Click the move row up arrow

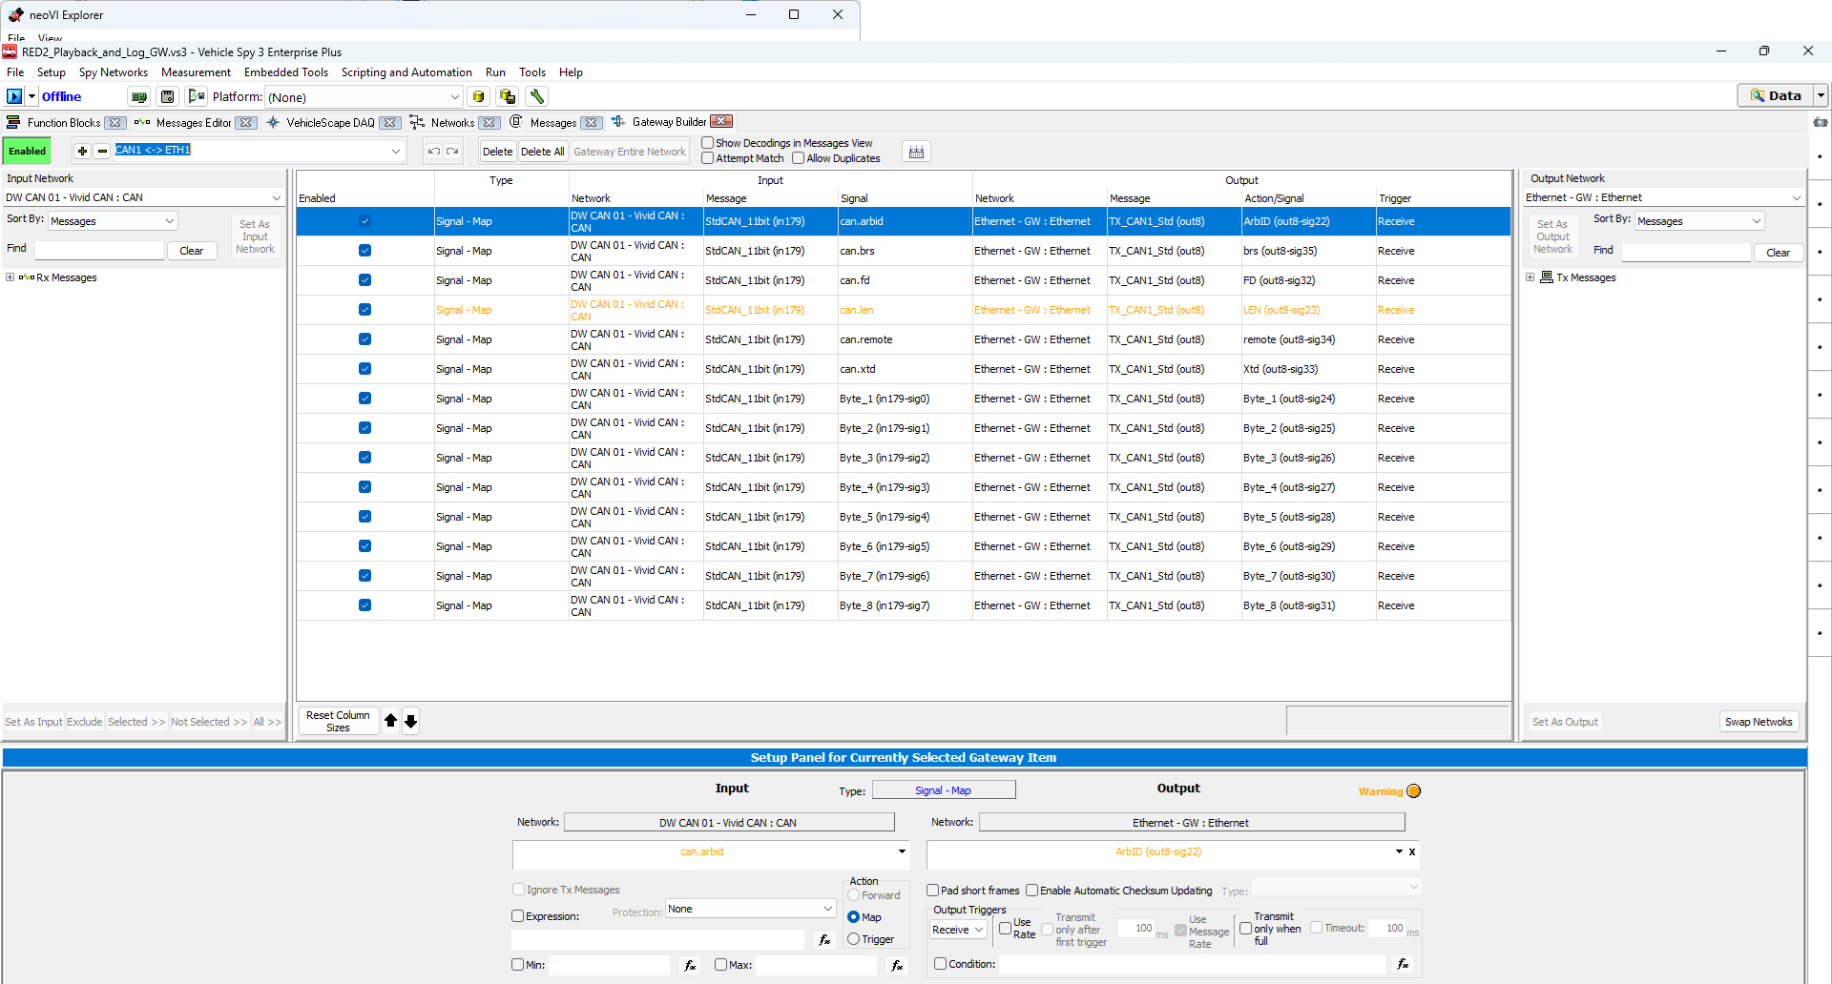tap(390, 721)
